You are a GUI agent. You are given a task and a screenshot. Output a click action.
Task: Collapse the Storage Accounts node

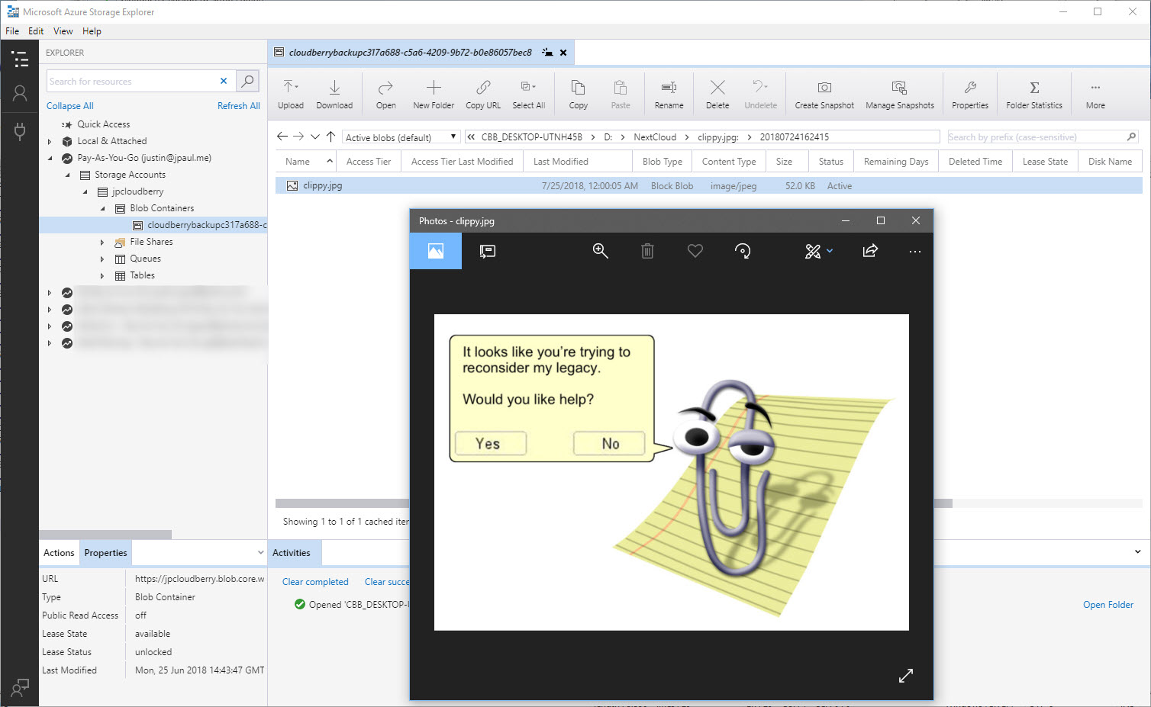click(67, 175)
